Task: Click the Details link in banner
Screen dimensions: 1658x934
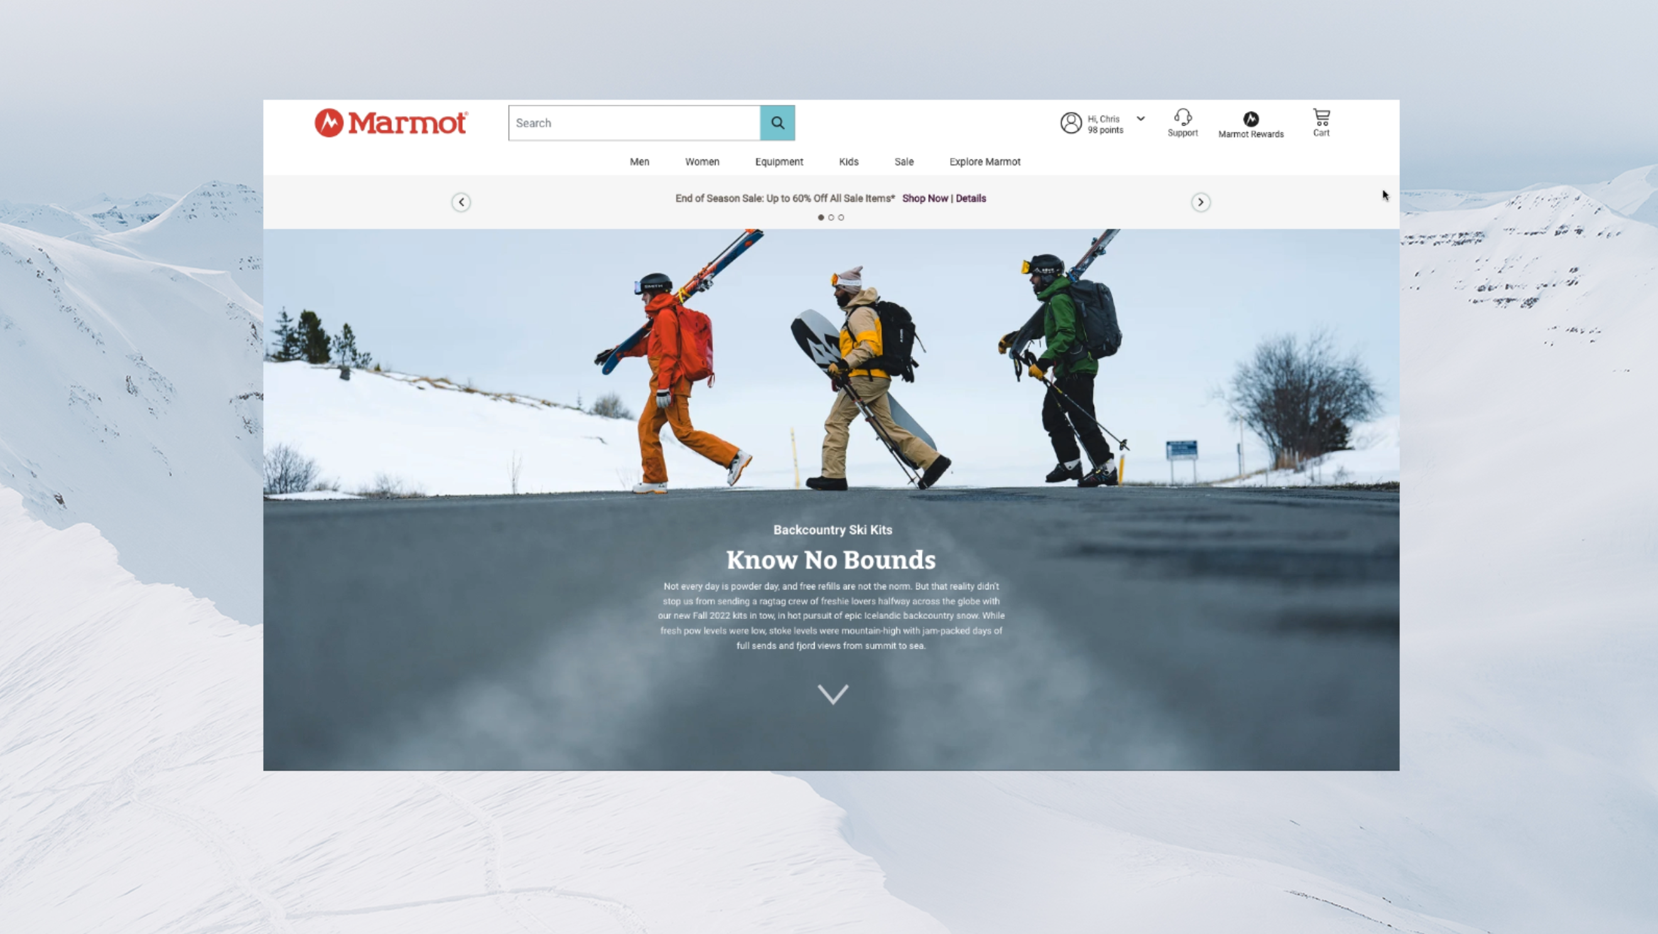Action: click(970, 199)
